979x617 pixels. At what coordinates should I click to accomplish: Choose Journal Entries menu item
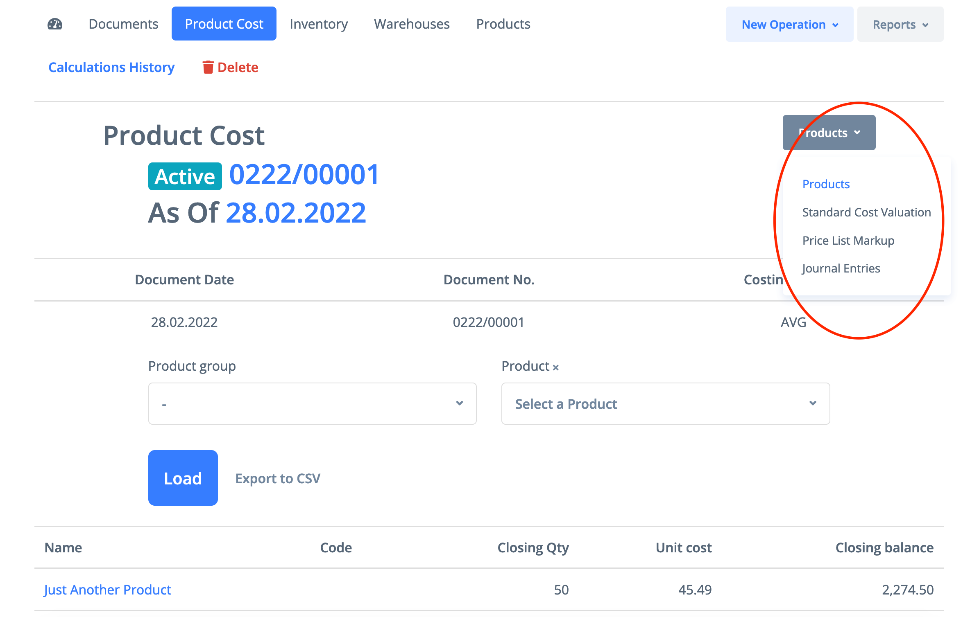pos(841,268)
